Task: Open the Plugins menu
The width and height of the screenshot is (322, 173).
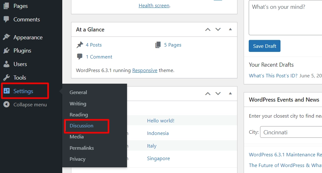Action: (22, 51)
